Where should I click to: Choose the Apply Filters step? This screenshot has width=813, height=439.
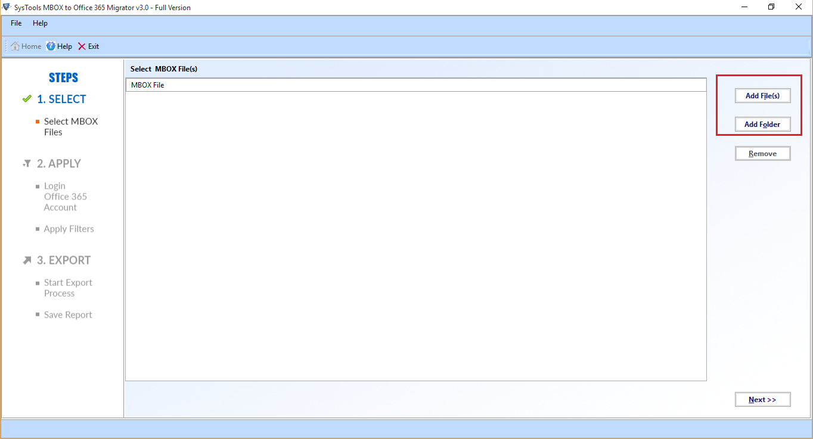[x=69, y=229]
